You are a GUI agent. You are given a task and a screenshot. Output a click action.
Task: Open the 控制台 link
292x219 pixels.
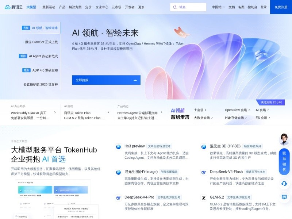click(252, 7)
